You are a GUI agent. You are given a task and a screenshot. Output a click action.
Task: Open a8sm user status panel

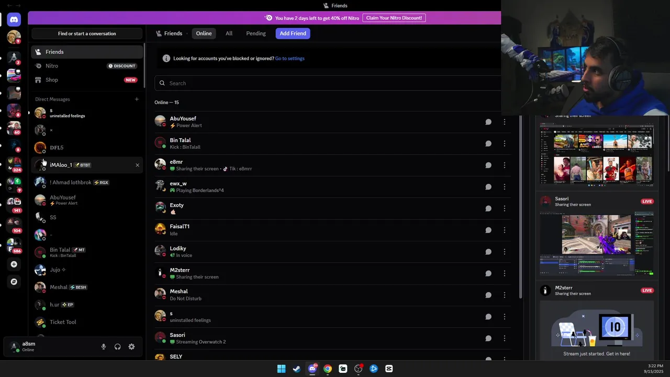coord(51,347)
